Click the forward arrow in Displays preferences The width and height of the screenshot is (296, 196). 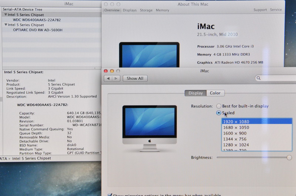[x=116, y=78]
